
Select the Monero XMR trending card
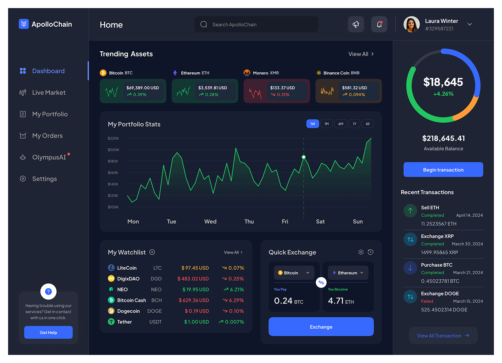pyautogui.click(x=277, y=91)
